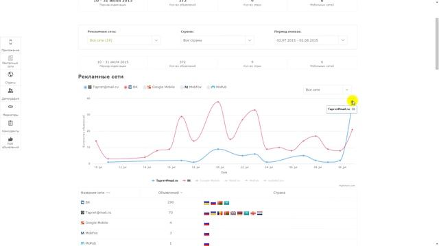The height and width of the screenshot is (246, 439).
Task: Toggle the MobFox series radio above the chart
Action: point(182,87)
